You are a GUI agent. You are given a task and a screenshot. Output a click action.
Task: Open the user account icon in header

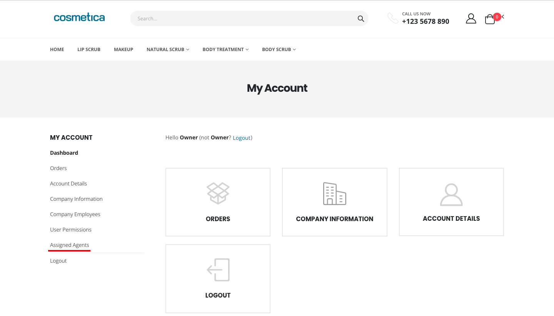(x=471, y=18)
